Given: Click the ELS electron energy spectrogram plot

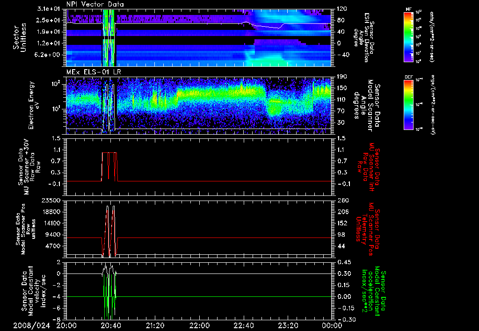Looking at the screenshot, I should (198, 105).
